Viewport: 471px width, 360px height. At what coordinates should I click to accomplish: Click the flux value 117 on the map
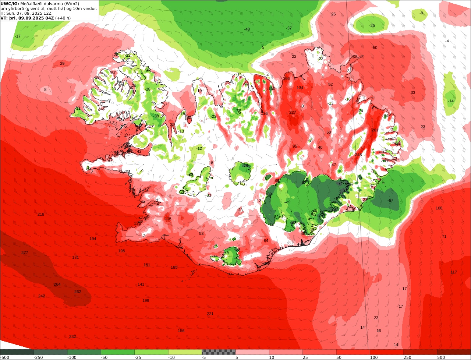pos(454,272)
